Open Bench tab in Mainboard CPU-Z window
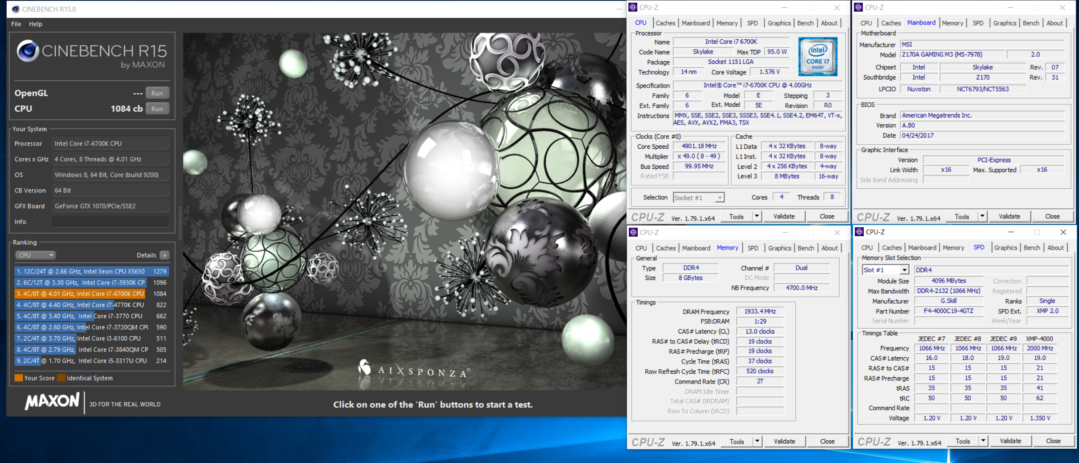 click(1031, 23)
